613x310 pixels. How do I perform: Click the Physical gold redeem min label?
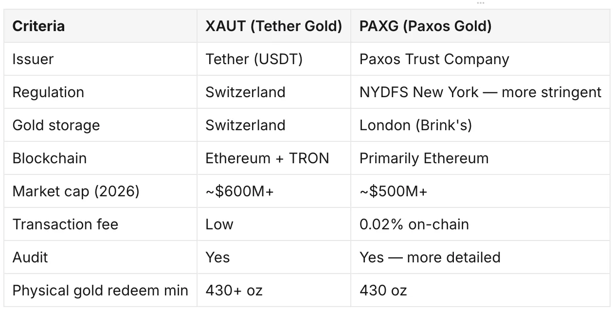pyautogui.click(x=100, y=290)
